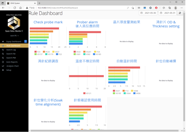Toggle FE20 legend swatch in Check probe mark
The height and width of the screenshot is (132, 186).
pyautogui.click(x=44, y=52)
